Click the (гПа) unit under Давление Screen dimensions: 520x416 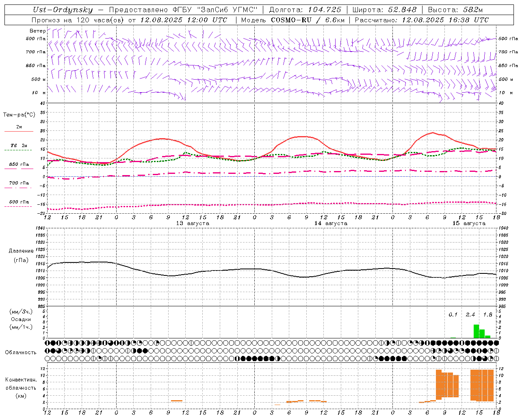pyautogui.click(x=21, y=260)
